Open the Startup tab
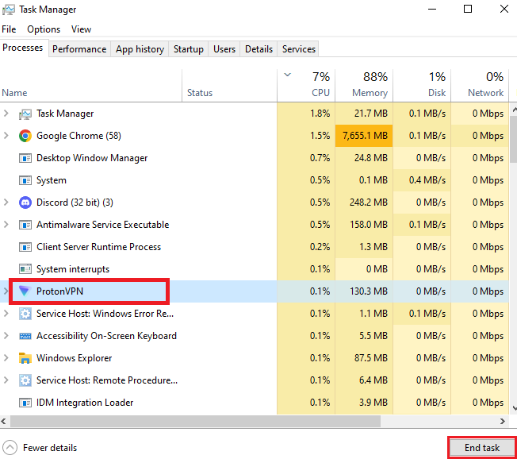Screen dimensions: 517x459 [188, 49]
